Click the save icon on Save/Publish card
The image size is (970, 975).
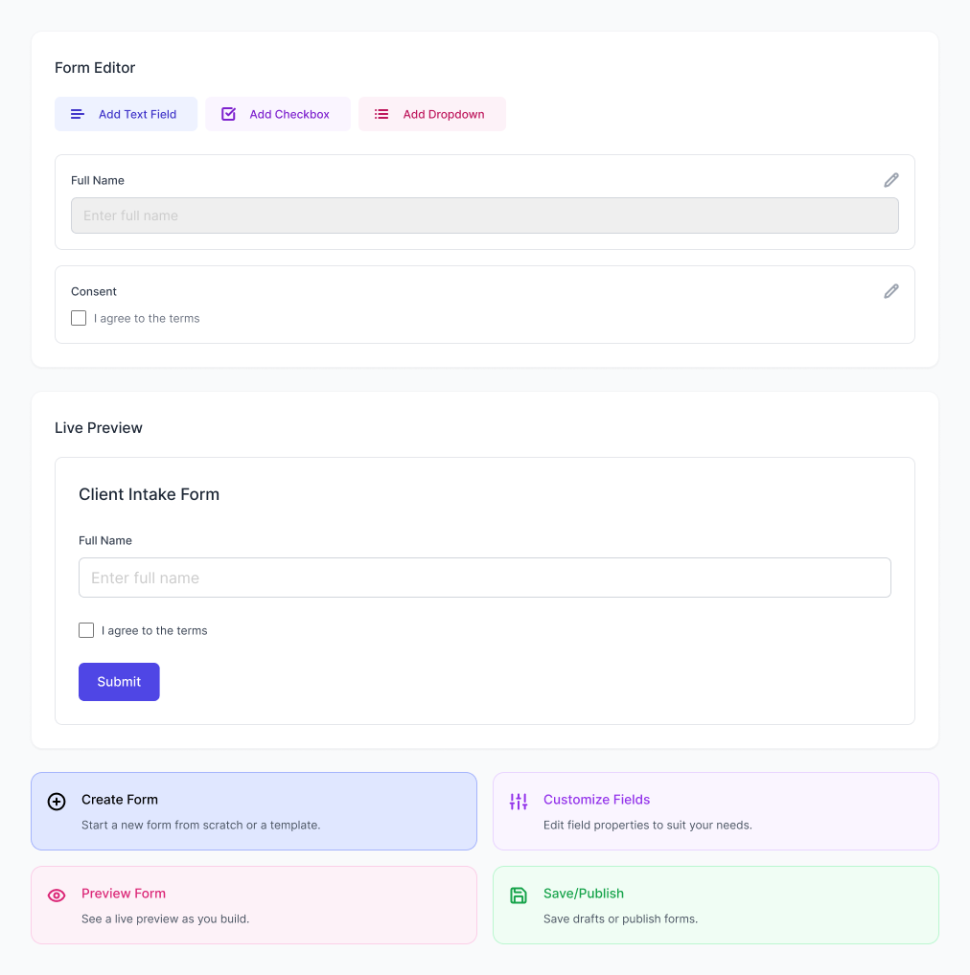[519, 895]
